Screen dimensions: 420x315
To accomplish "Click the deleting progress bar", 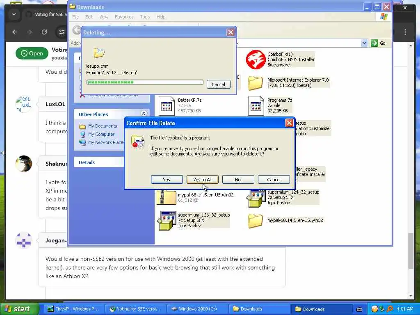I will coord(145,82).
